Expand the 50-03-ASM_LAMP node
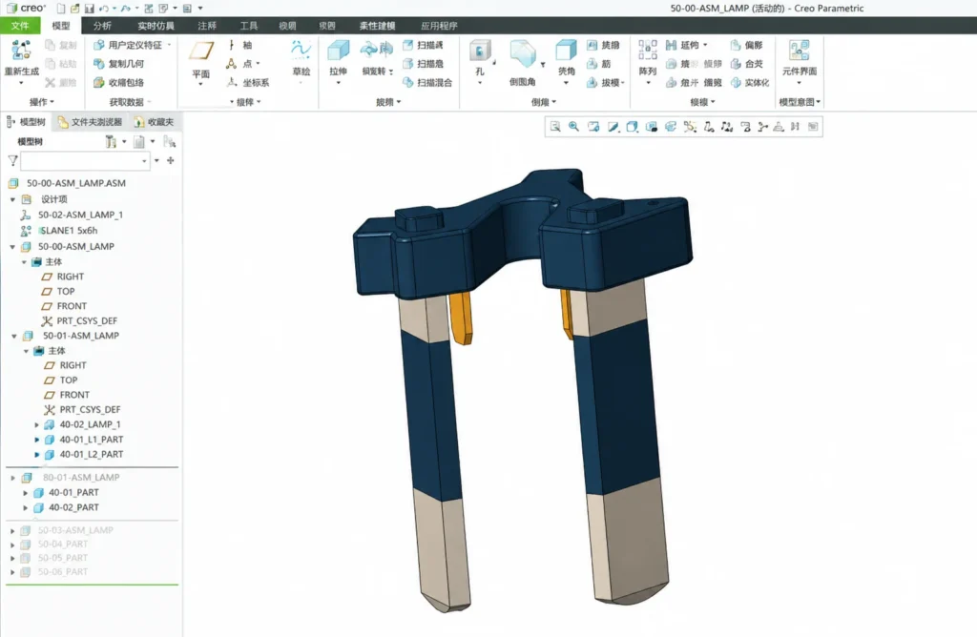 pos(12,531)
